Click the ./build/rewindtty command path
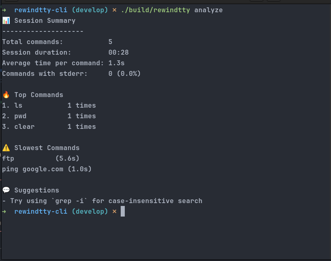 click(x=155, y=10)
